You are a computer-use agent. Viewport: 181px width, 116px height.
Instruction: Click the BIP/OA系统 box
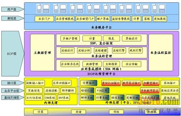34,98
